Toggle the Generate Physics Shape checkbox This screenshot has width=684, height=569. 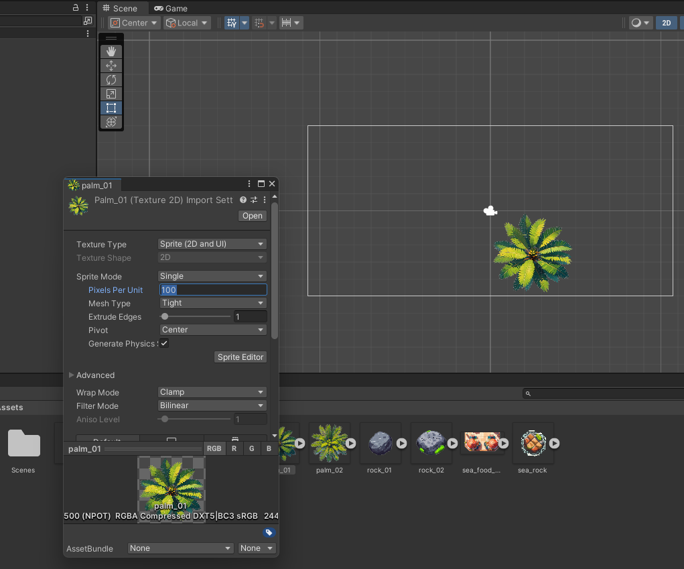tap(164, 343)
